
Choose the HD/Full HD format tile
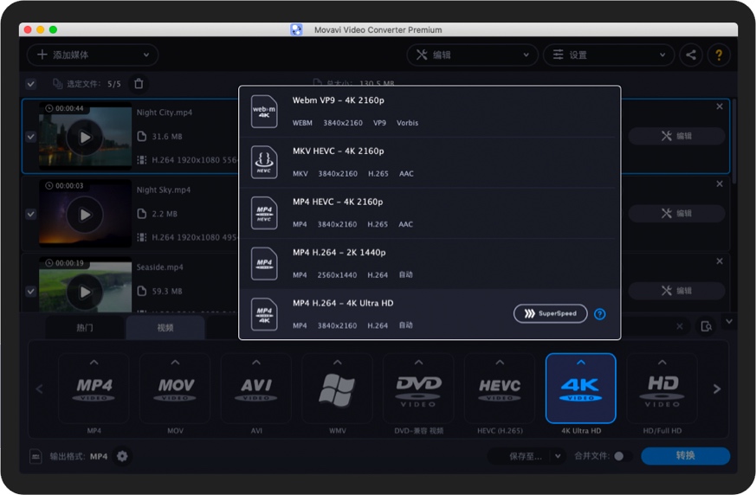[662, 389]
